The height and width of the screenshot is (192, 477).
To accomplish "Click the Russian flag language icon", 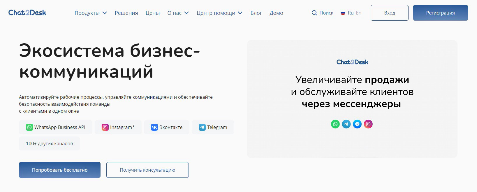I will (x=343, y=13).
